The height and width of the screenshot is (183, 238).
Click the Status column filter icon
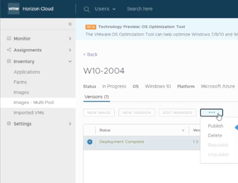tap(183, 130)
